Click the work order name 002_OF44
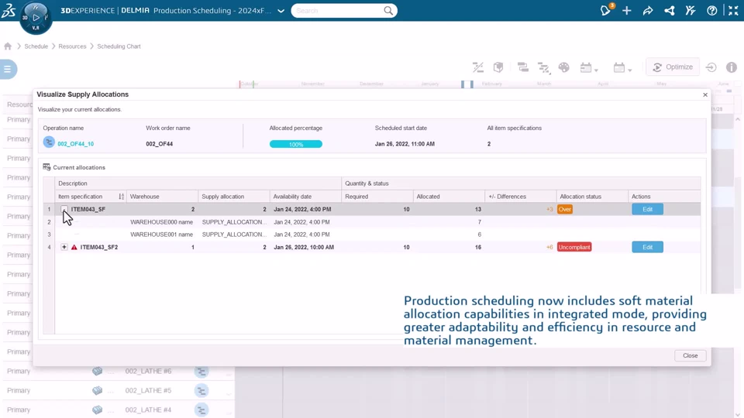 pyautogui.click(x=159, y=144)
